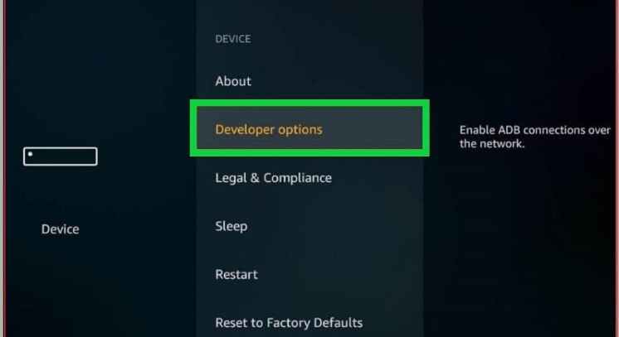Open the About menu entry

tap(233, 81)
